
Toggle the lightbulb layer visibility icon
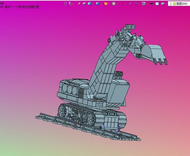tap(171, 3)
